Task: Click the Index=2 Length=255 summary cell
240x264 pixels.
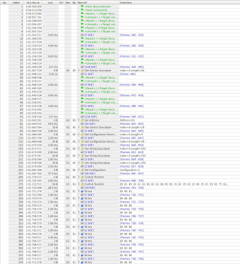Action: click(x=132, y=156)
